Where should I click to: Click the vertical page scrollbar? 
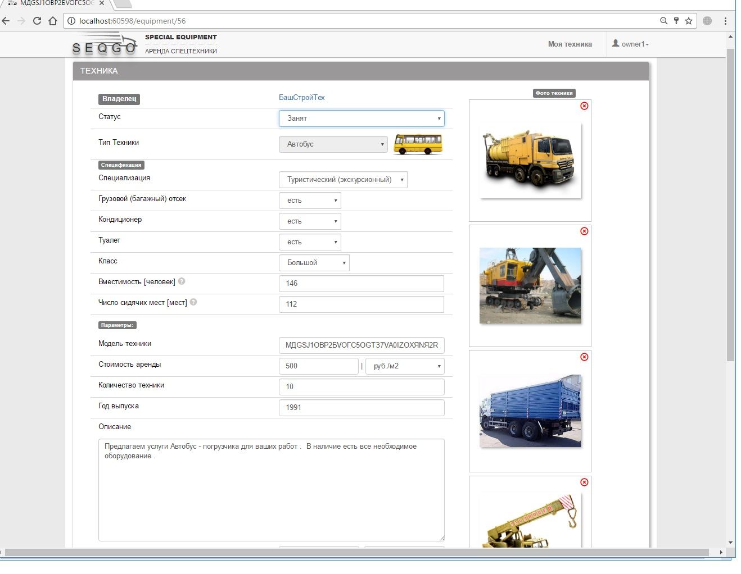pos(731,205)
